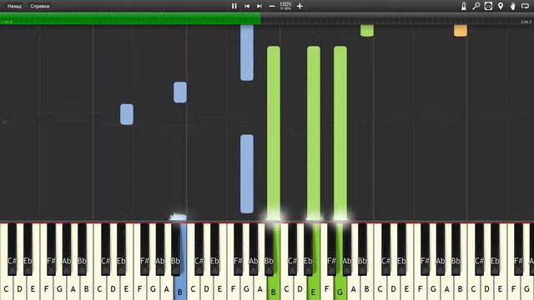Jump to the previous section
The width and height of the screenshot is (534, 300).
tap(247, 6)
